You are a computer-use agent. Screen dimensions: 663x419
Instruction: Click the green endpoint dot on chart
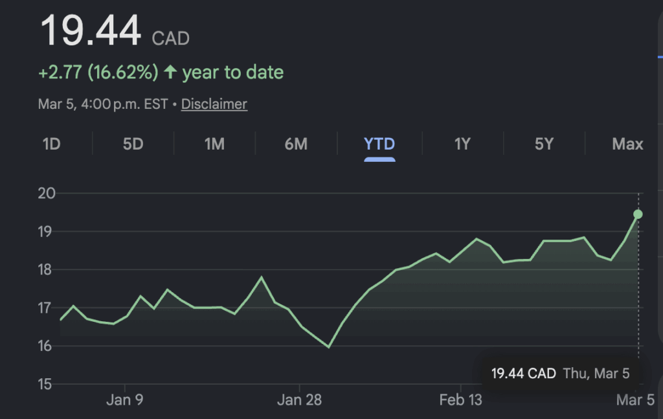pyautogui.click(x=638, y=214)
